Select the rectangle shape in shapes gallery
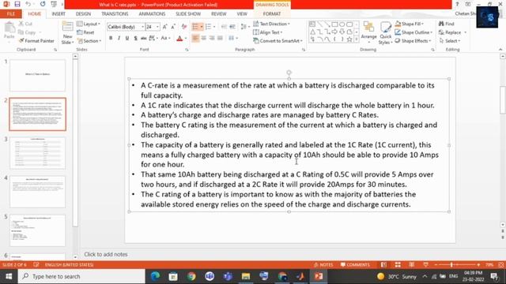This screenshot has width=506, height=284. (334, 24)
